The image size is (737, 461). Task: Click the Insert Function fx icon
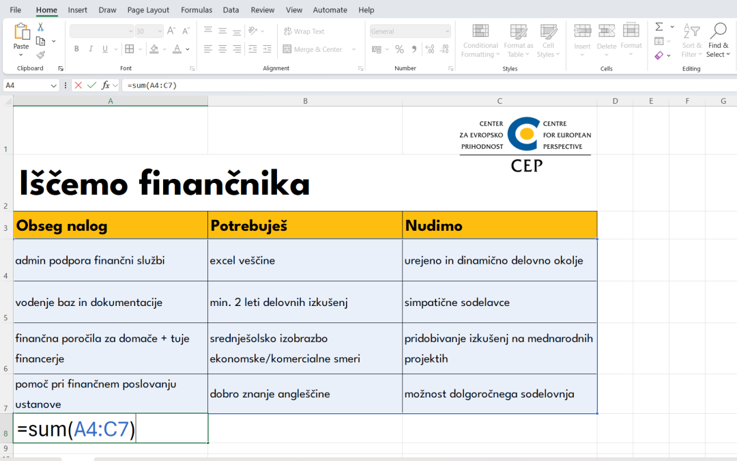pos(106,85)
